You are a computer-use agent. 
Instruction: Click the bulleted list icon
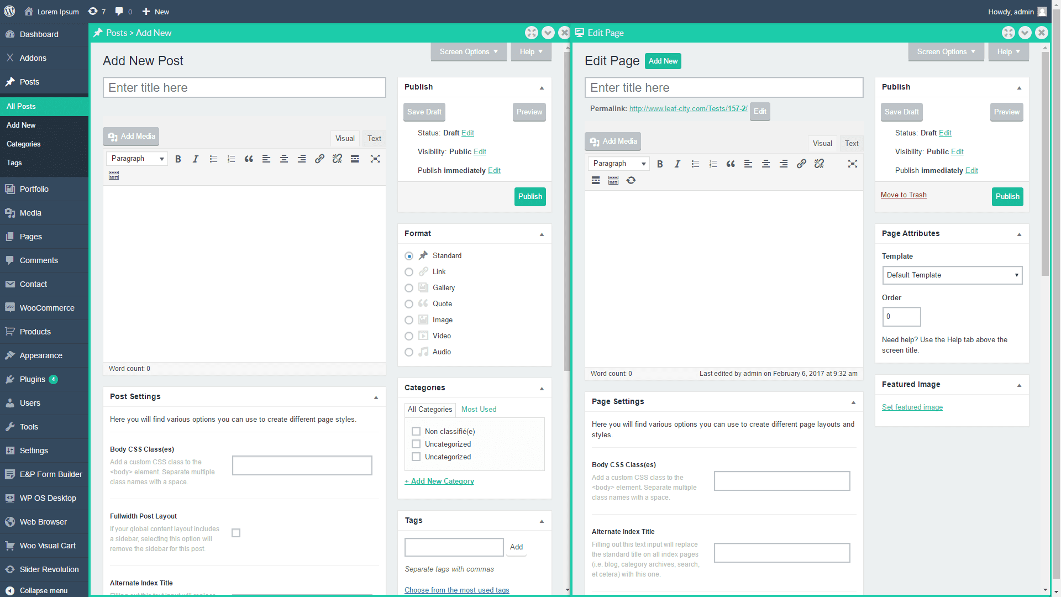coord(213,159)
